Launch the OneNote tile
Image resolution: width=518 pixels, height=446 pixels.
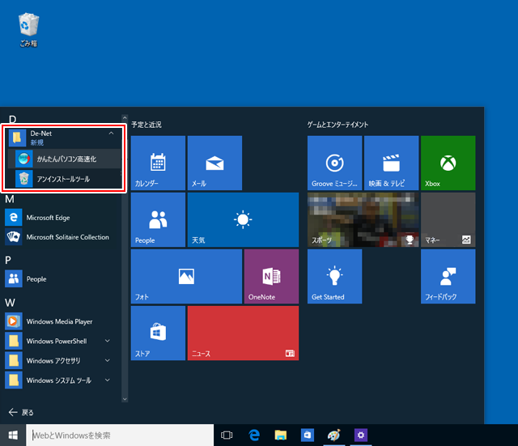pos(272,277)
